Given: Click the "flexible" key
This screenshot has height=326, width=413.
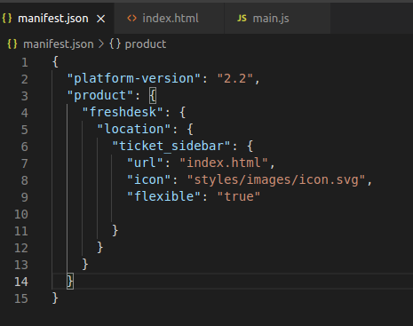Looking at the screenshot, I should (164, 196).
